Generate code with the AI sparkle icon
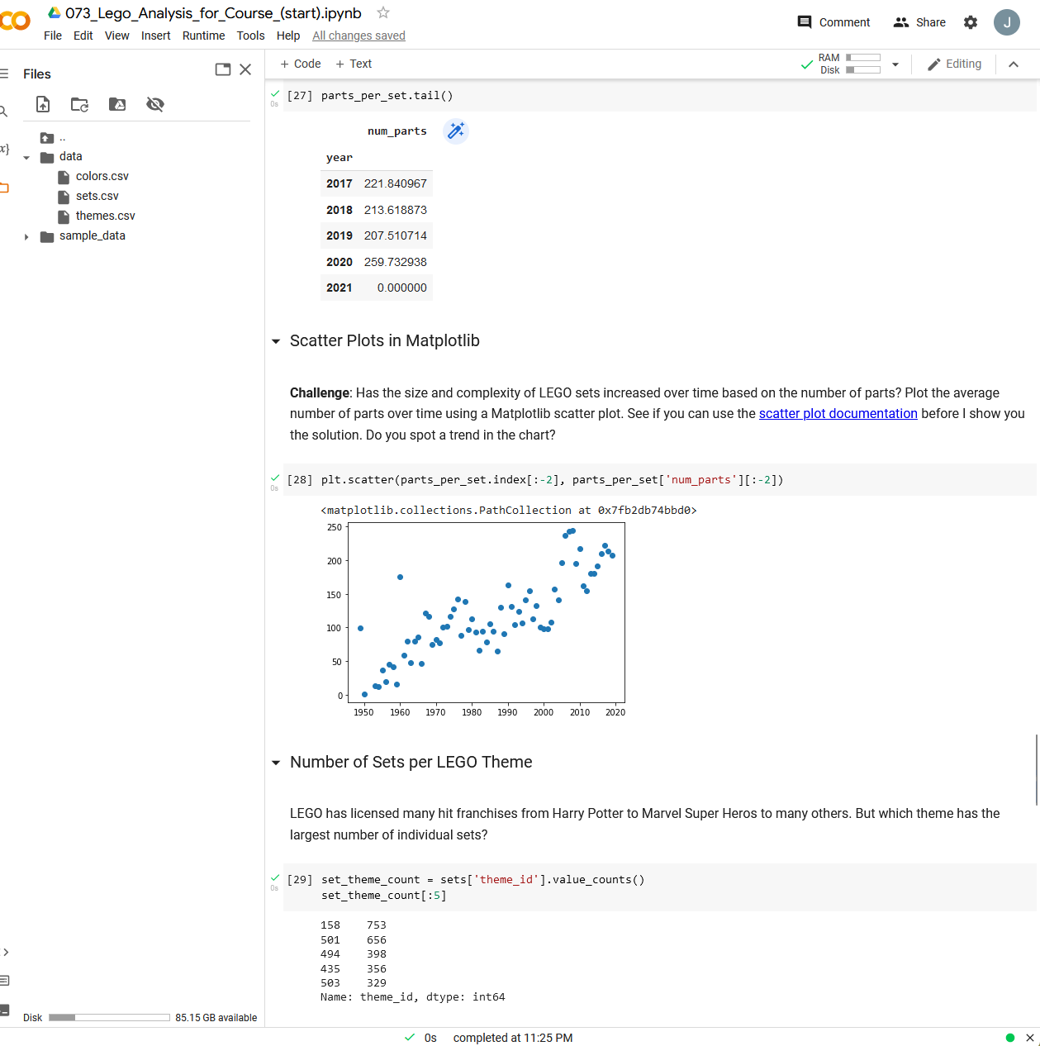Image resolution: width=1040 pixels, height=1046 pixels. (455, 131)
